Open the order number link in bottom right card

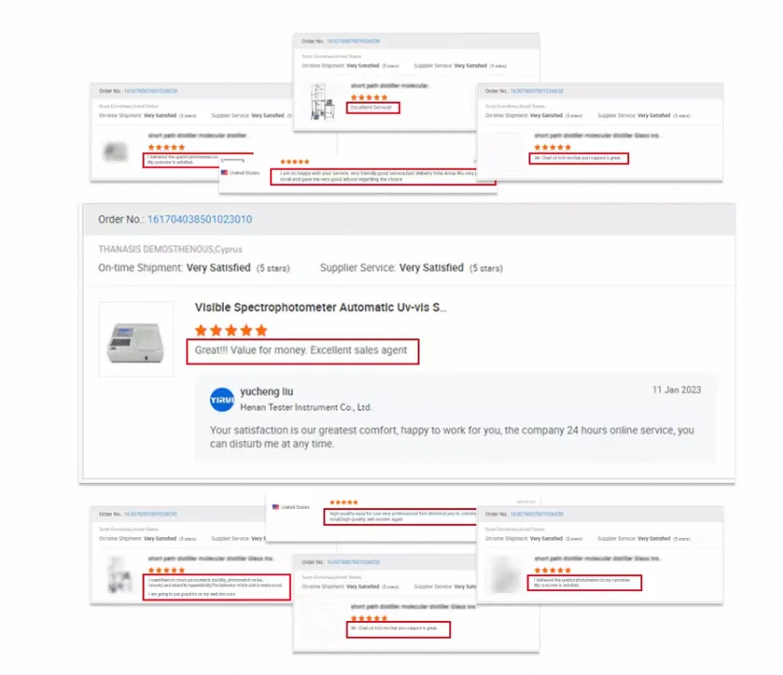(537, 514)
